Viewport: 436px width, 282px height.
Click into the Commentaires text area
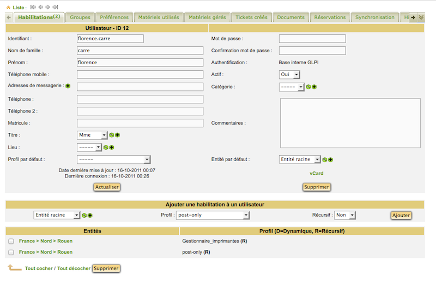[350, 122]
